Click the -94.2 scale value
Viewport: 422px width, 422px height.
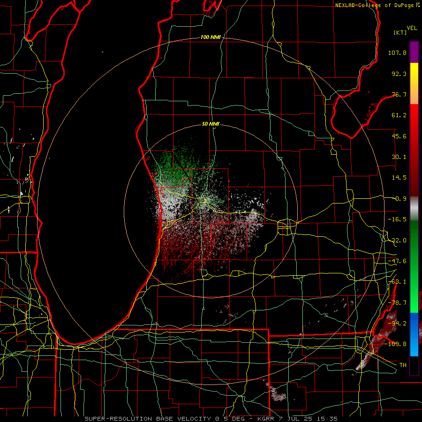397,324
